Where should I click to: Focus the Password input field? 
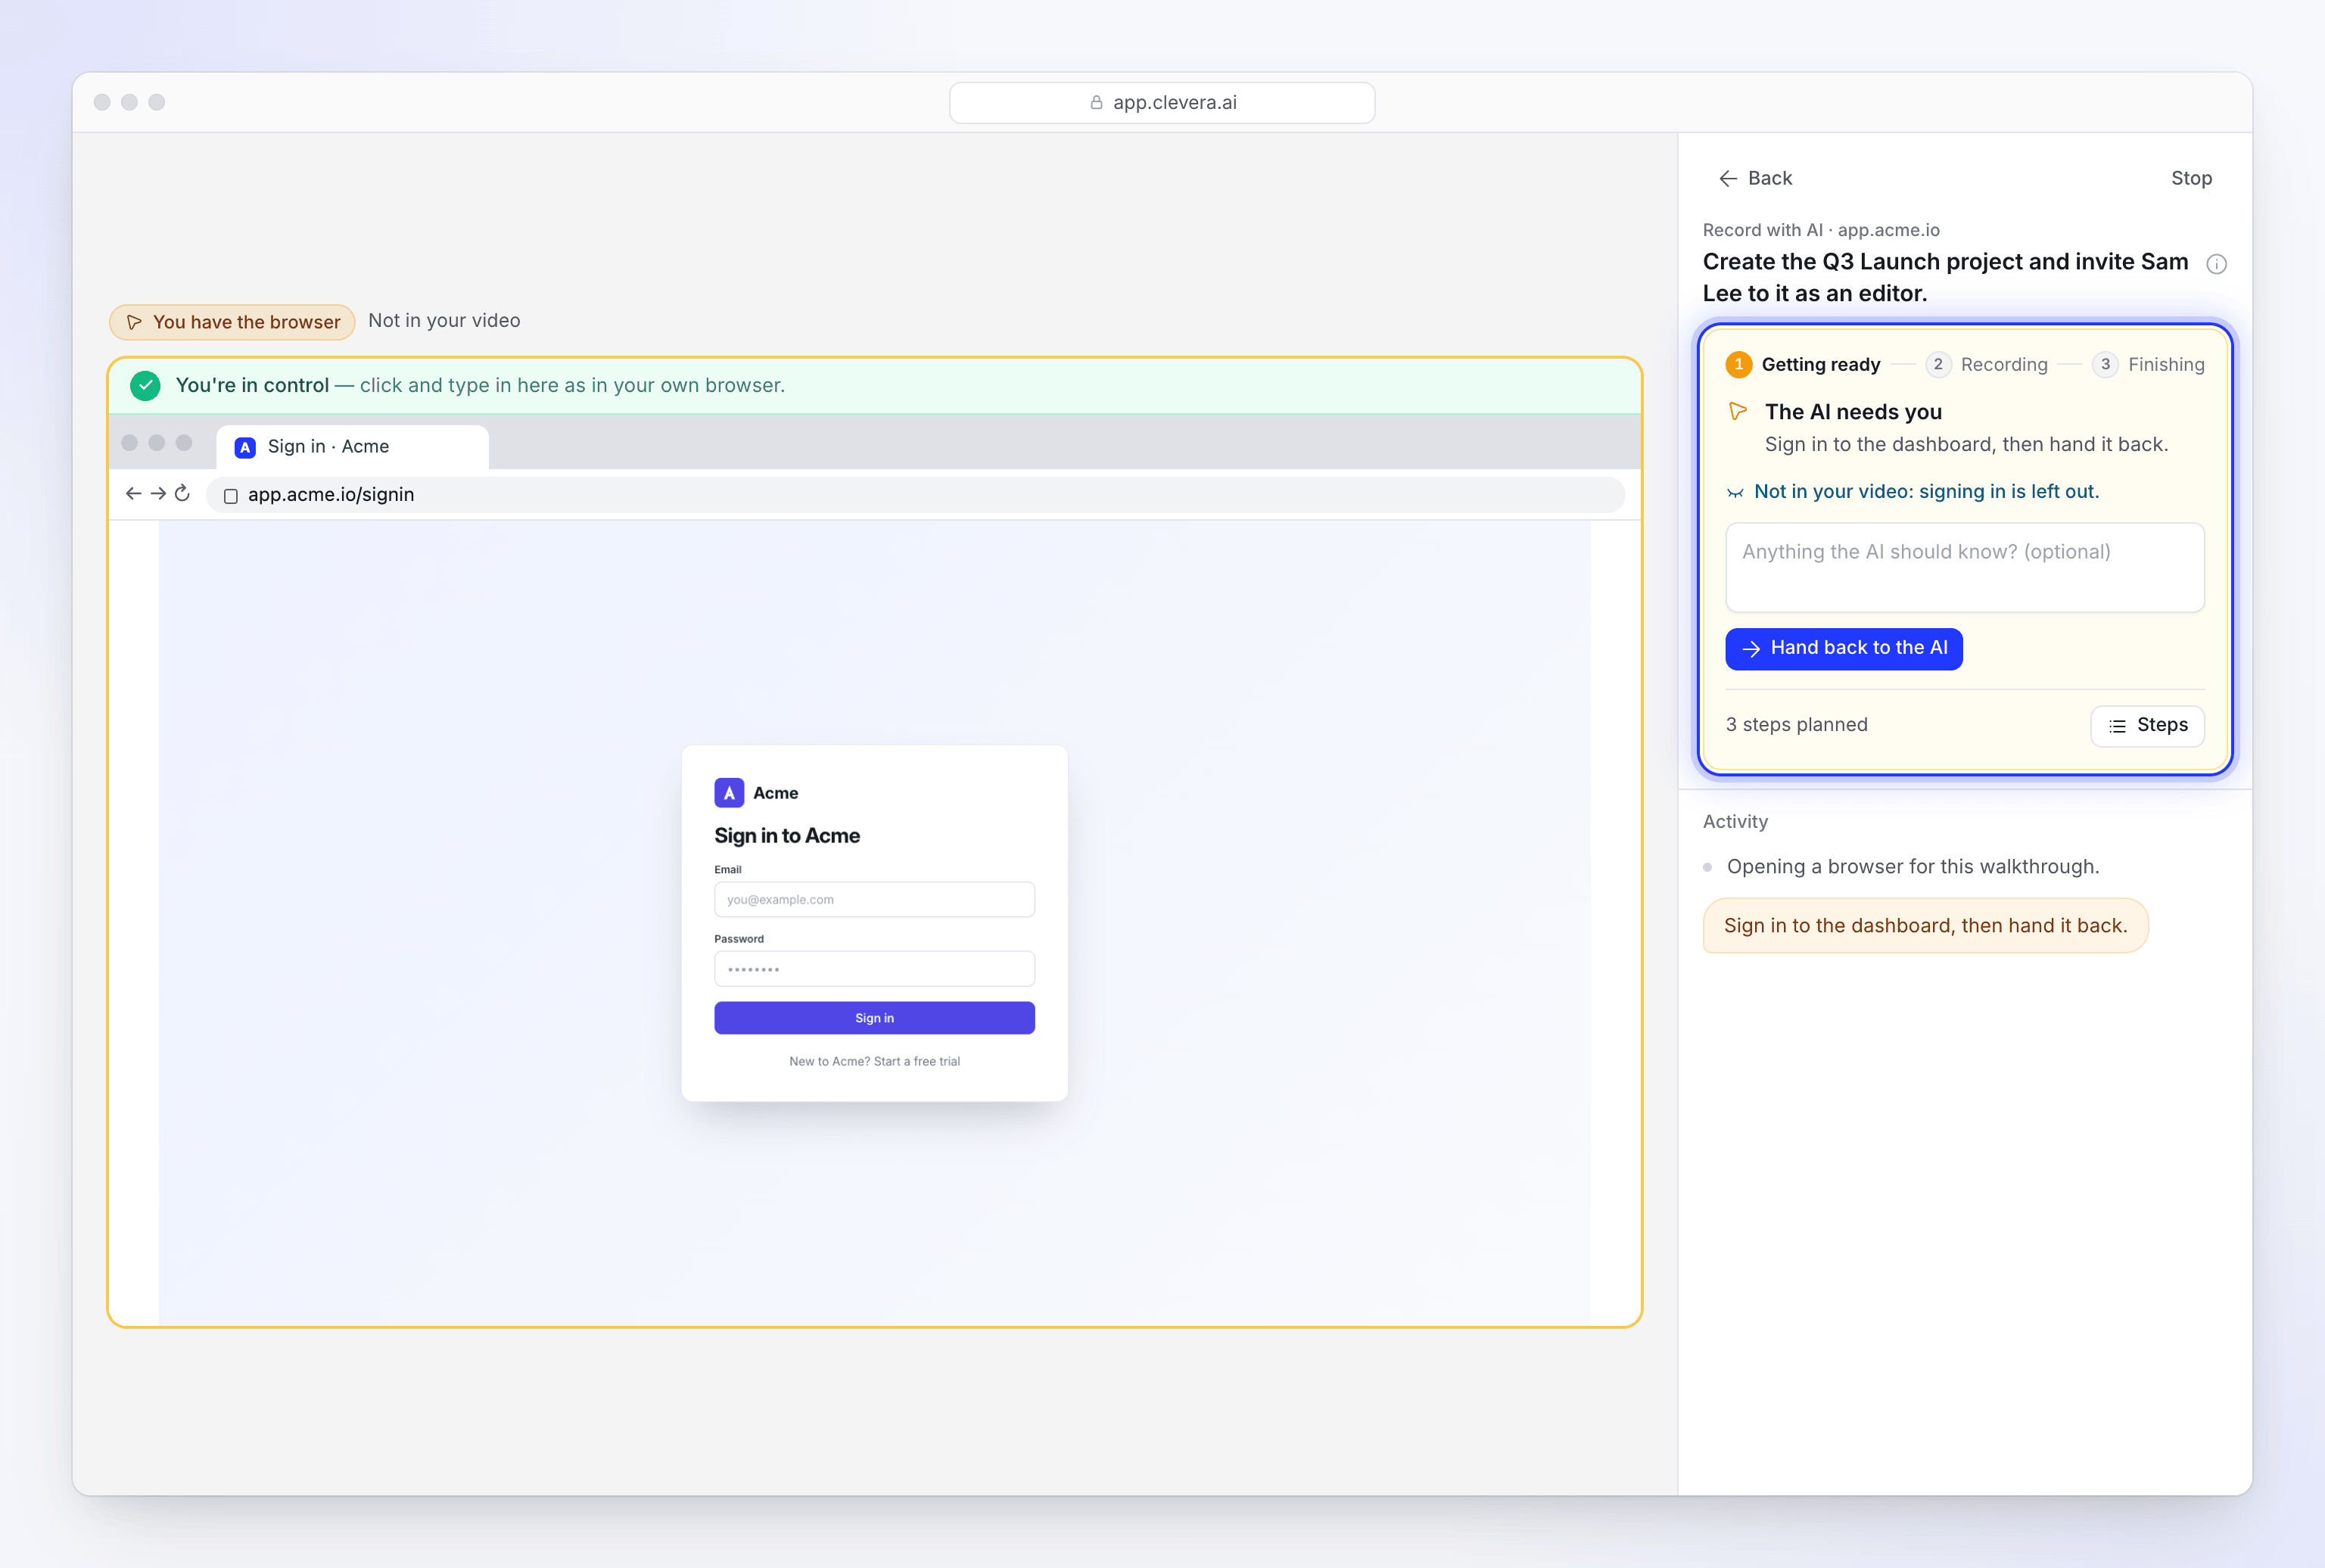tap(874, 969)
